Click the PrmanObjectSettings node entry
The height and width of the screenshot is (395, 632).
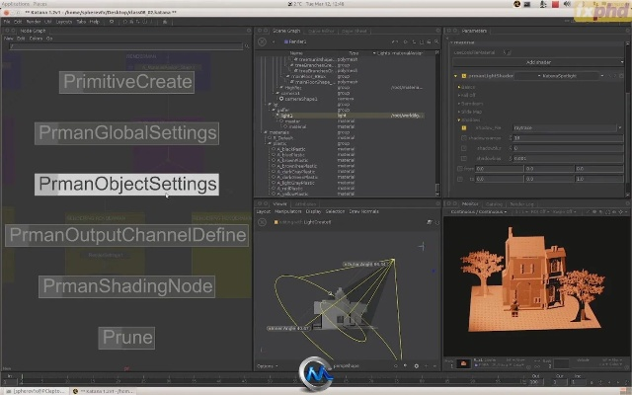pos(126,184)
